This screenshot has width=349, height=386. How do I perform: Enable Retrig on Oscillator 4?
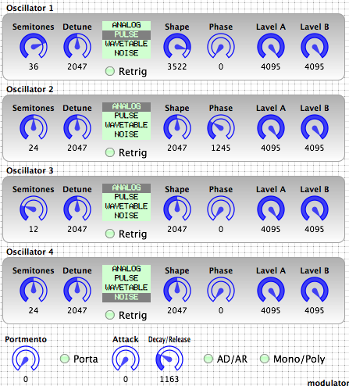110,315
